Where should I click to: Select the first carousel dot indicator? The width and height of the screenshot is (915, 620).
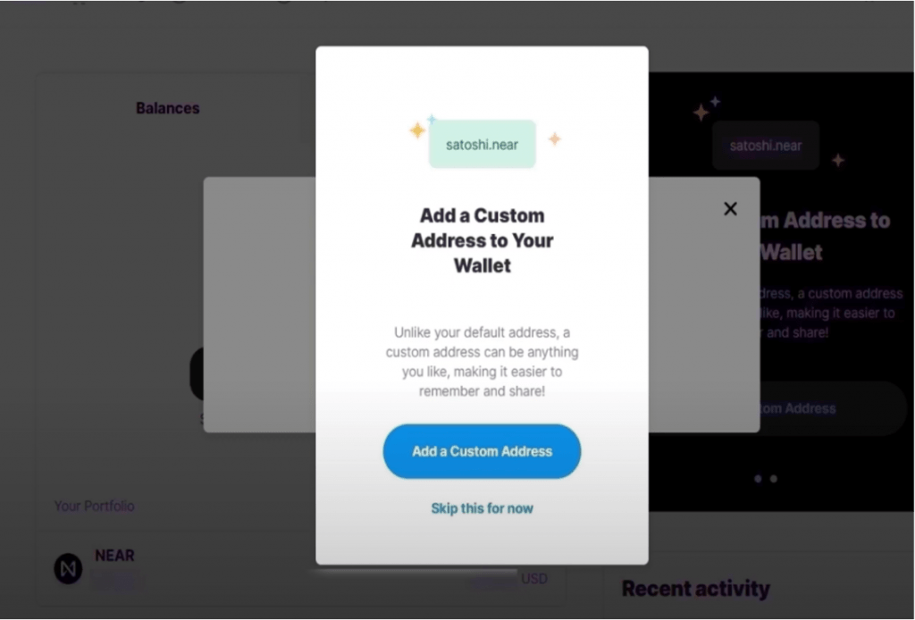pyautogui.click(x=758, y=479)
